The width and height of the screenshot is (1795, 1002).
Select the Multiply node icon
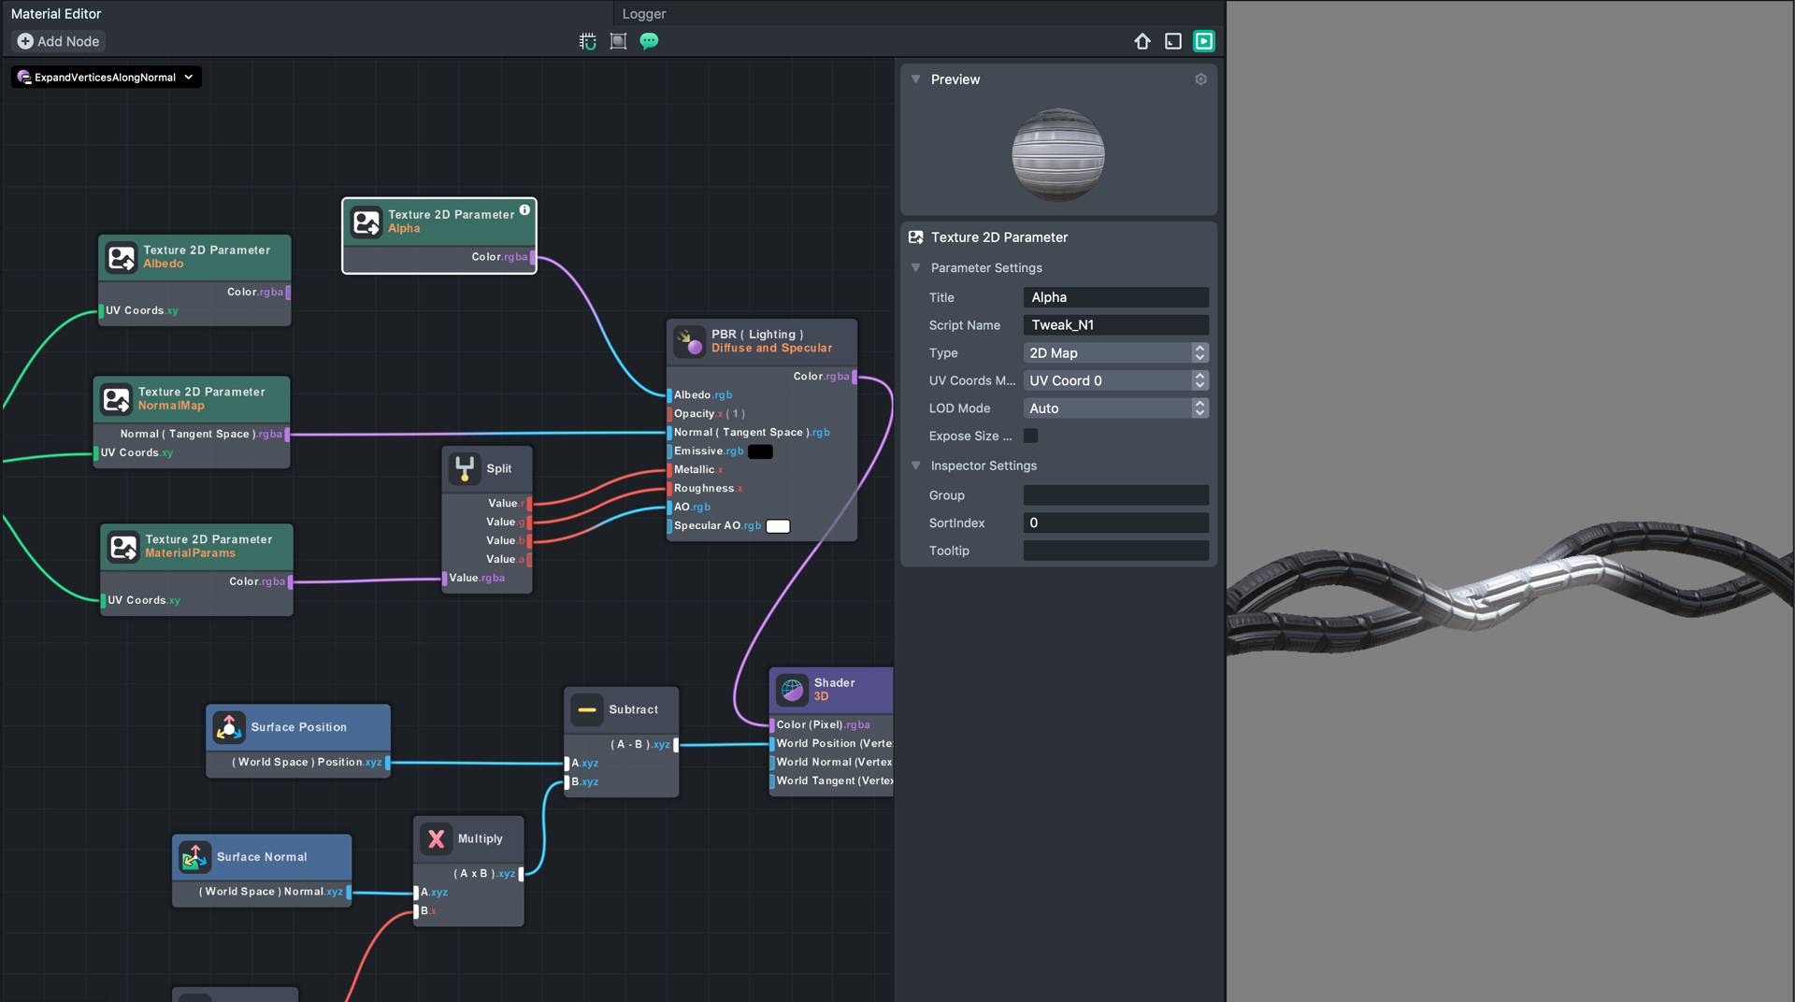[436, 838]
